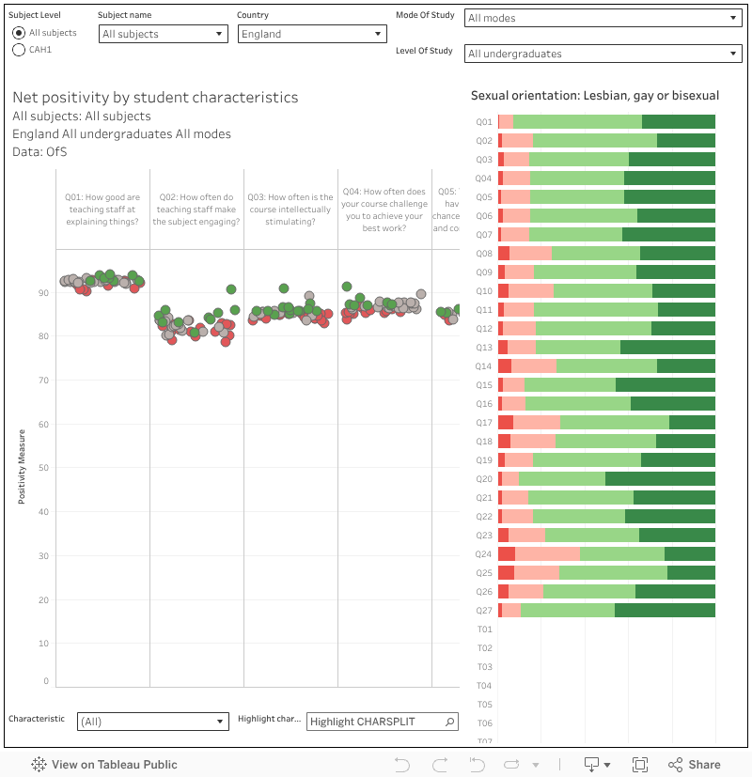Click the Redo arrow icon
This screenshot has width=752, height=777.
441,765
